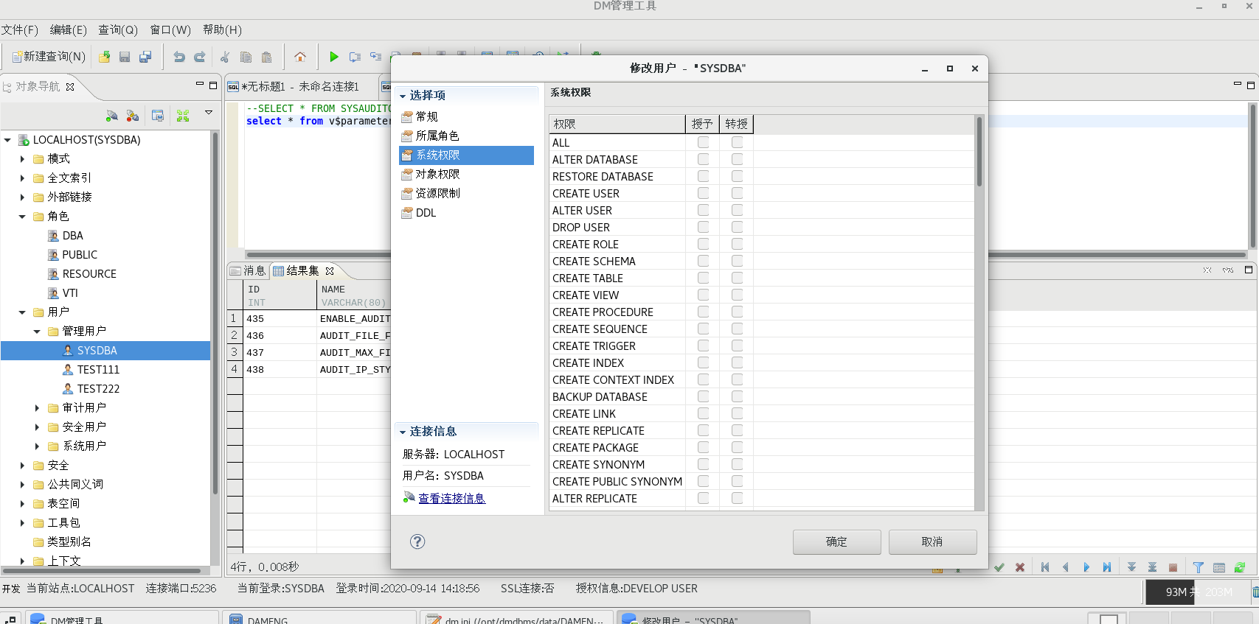Click the green refresh results icon
Image resolution: width=1259 pixels, height=624 pixels.
point(1240,567)
